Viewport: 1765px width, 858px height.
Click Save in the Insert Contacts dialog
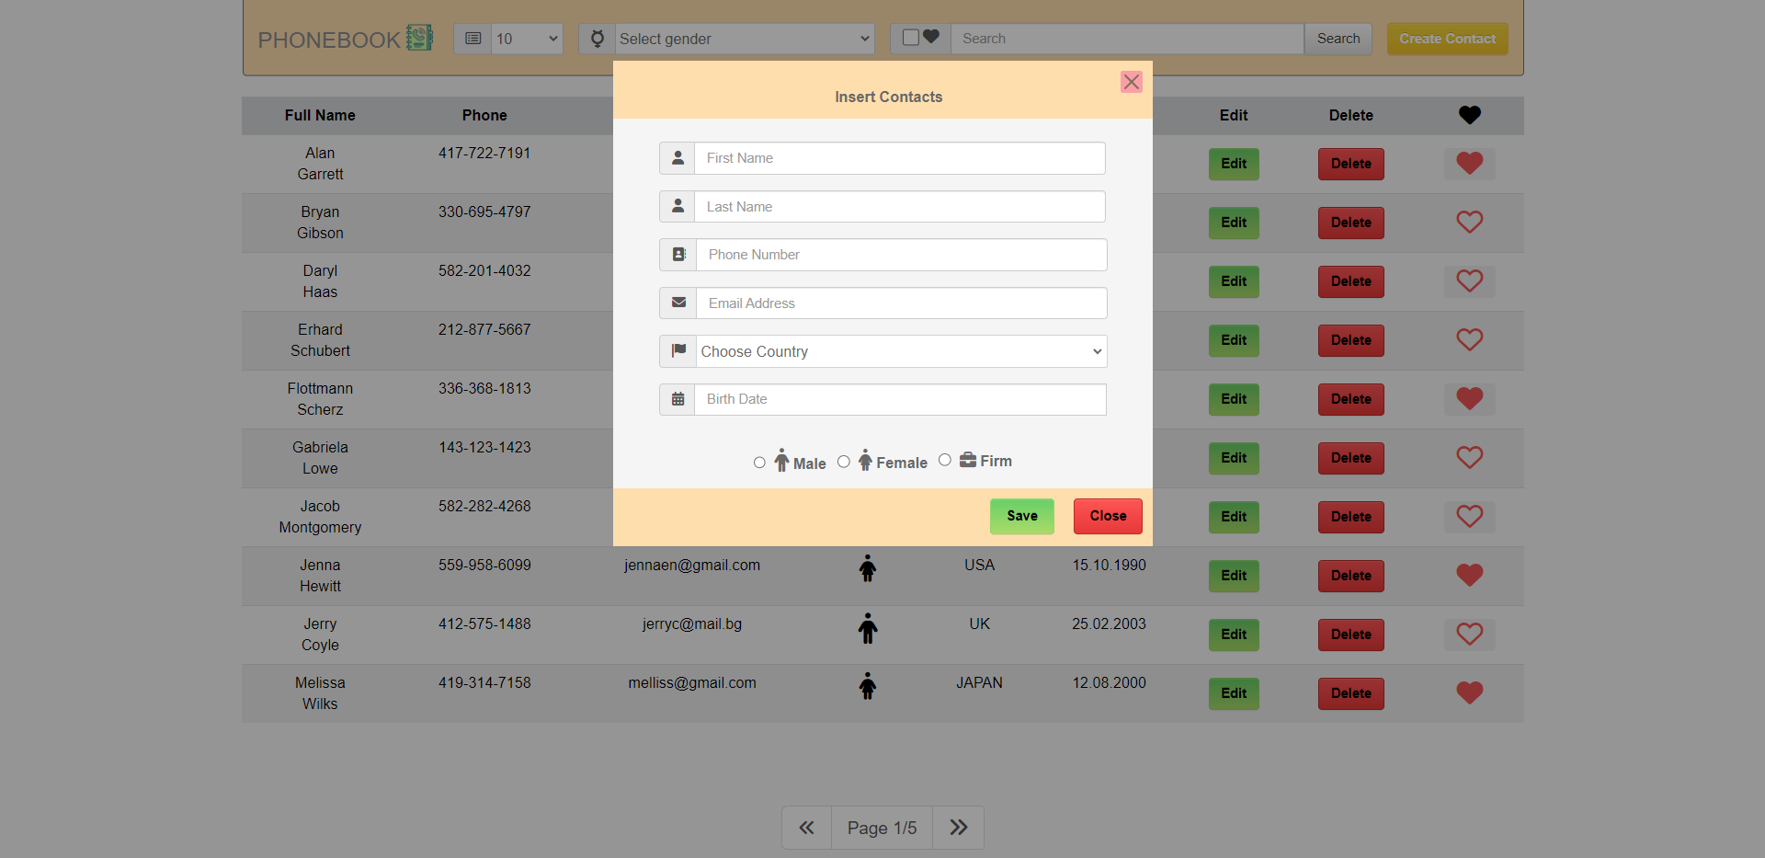click(x=1022, y=516)
